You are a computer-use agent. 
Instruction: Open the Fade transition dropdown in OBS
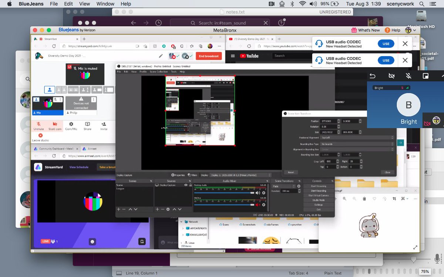[284, 186]
